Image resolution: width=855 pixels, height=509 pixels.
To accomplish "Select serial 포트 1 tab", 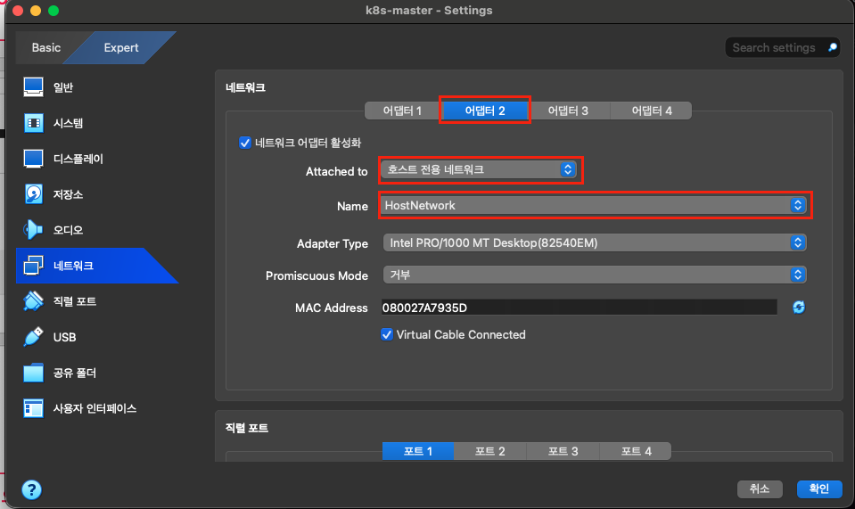I will point(417,451).
